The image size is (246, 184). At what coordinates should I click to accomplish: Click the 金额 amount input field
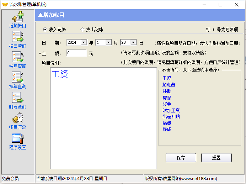click(76, 53)
